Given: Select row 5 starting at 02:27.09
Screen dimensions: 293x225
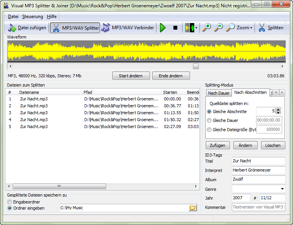Looking at the screenshot, I should [x=103, y=127].
